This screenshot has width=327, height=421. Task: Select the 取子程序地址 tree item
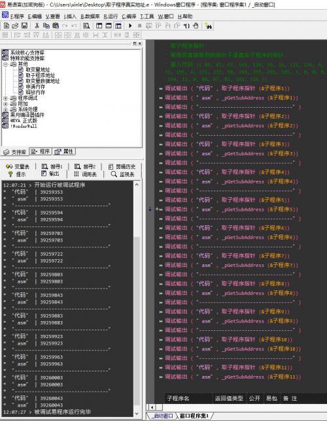pyautogui.click(x=40, y=75)
